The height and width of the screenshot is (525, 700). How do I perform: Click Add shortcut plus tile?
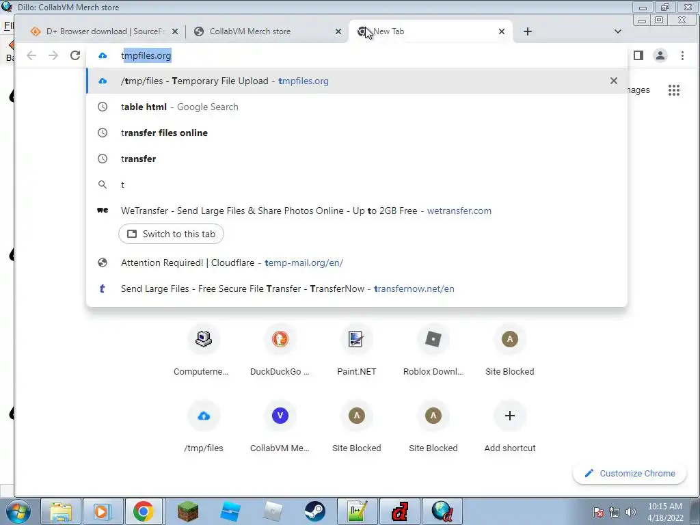pos(510,427)
